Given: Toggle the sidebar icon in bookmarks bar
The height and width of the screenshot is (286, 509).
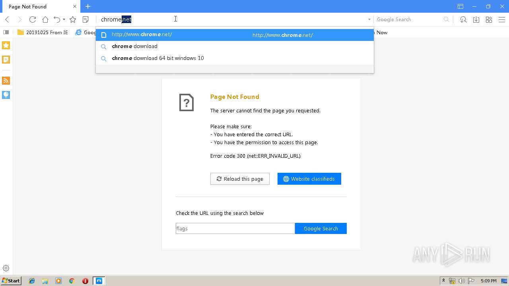Looking at the screenshot, I should pos(6,32).
